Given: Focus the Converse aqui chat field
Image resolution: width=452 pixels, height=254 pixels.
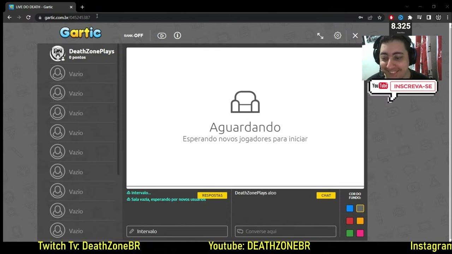Looking at the screenshot, I should (x=286, y=231).
